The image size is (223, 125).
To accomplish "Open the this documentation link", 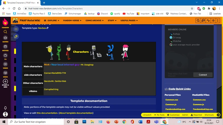I will tap(47, 113).
